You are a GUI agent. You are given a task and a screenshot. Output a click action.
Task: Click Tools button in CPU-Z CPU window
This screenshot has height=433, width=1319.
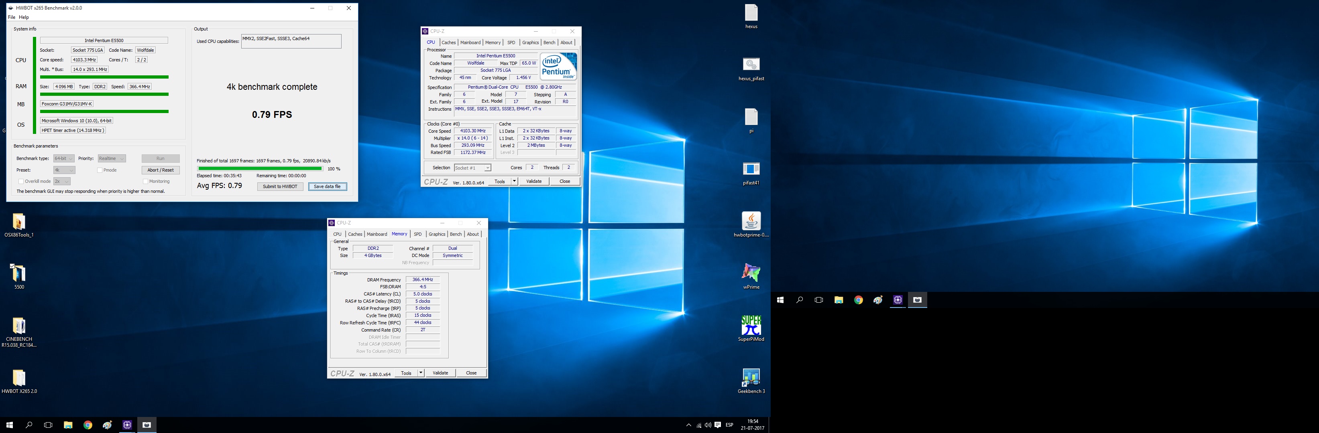pyautogui.click(x=500, y=182)
